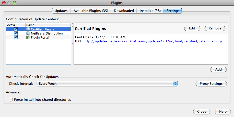
Task: Click the Plugin Portal people icon
Action: click(x=28, y=38)
